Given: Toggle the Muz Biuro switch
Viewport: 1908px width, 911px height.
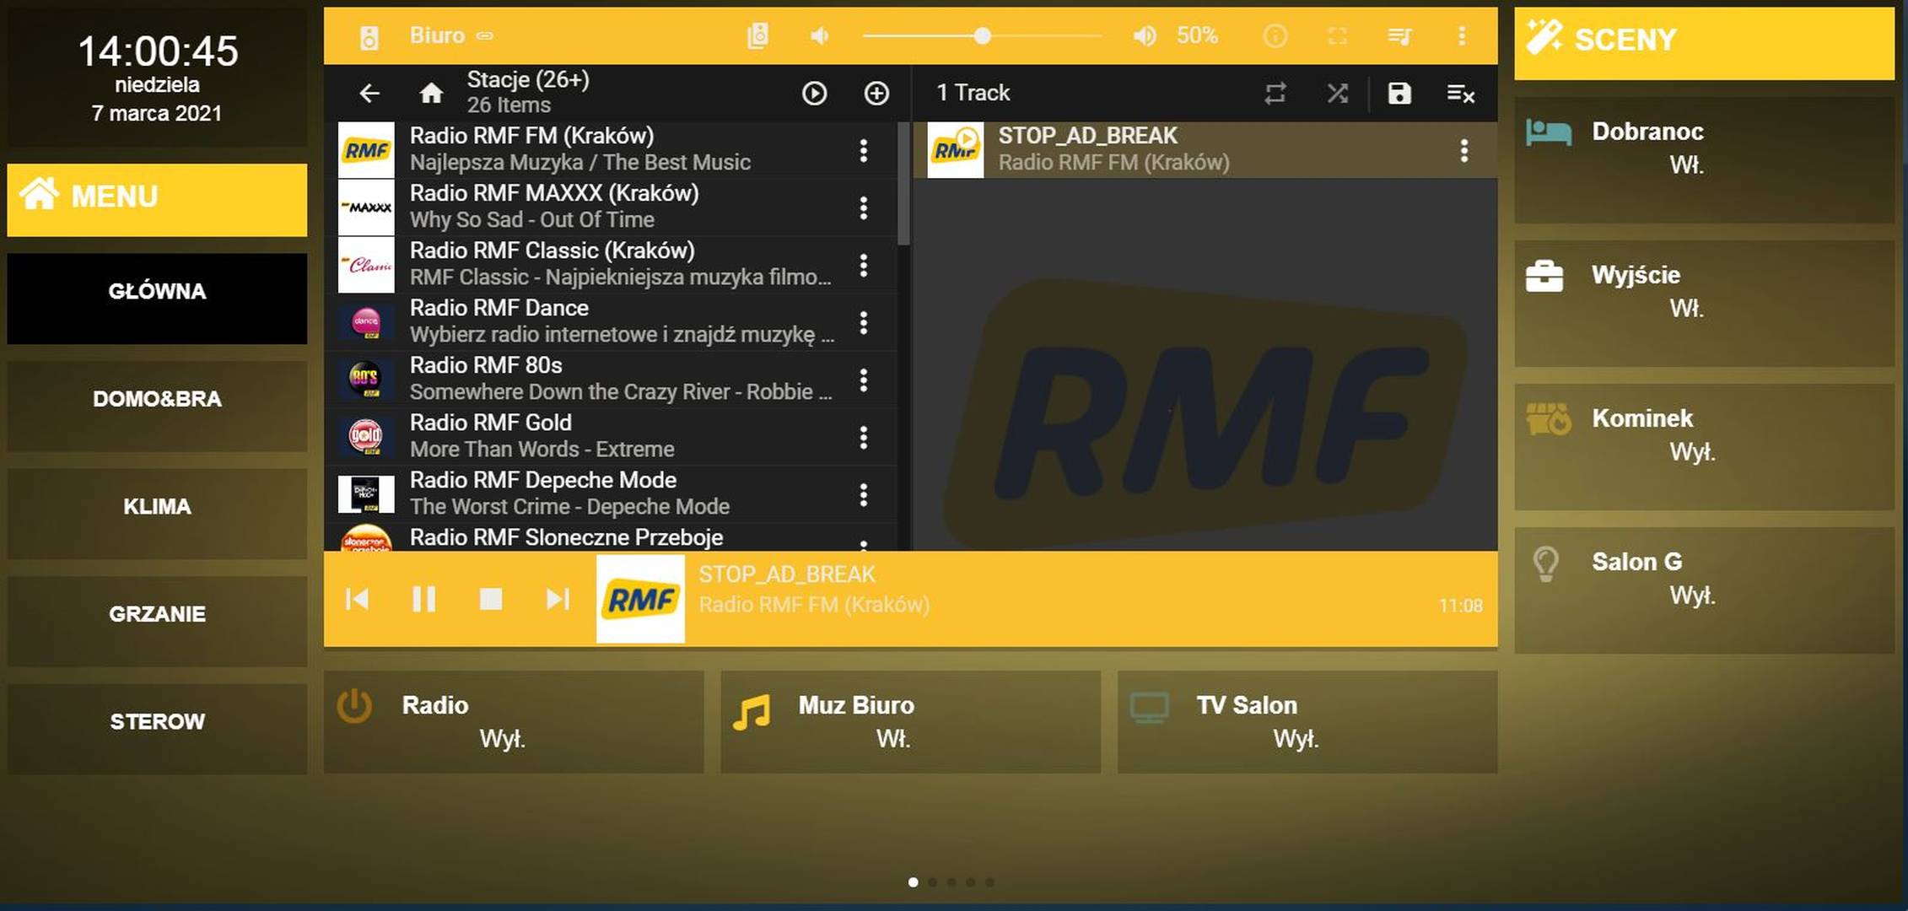Looking at the screenshot, I should point(909,722).
